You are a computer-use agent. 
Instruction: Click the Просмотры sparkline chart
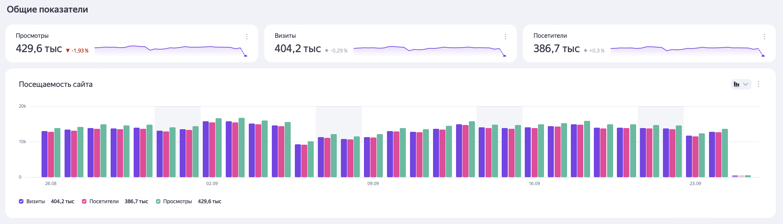(171, 51)
